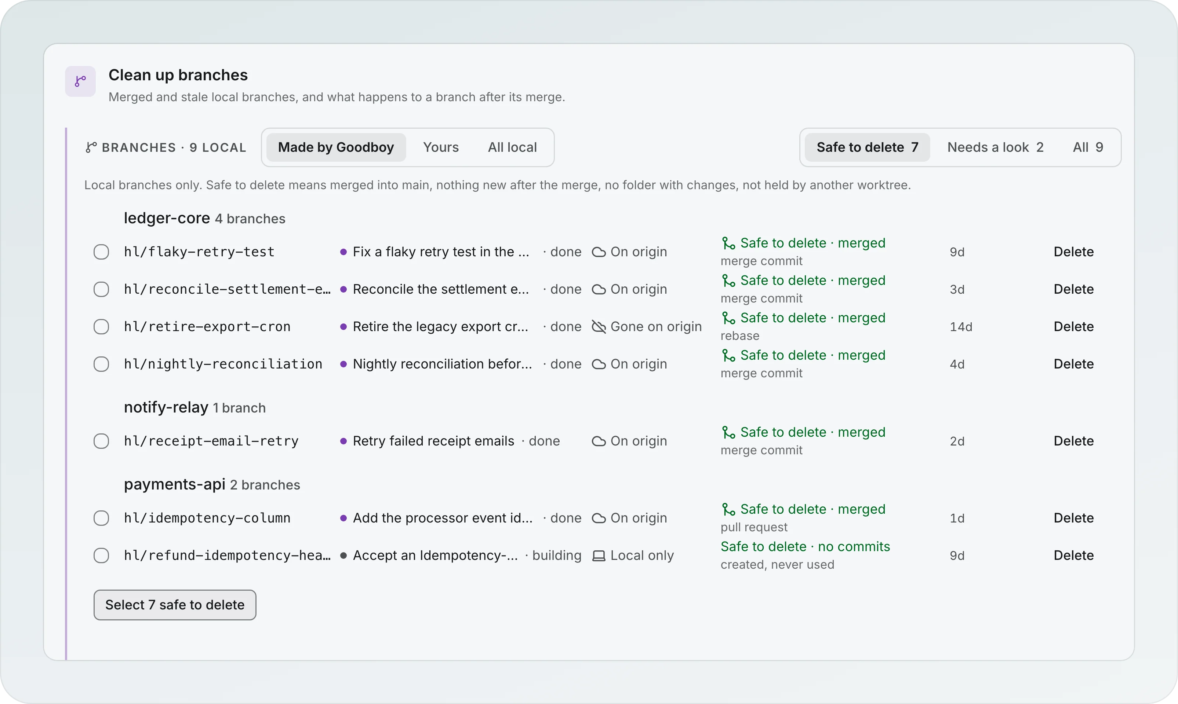Switch to the Yours filter tab
Viewport: 1178px width, 704px height.
(x=441, y=147)
